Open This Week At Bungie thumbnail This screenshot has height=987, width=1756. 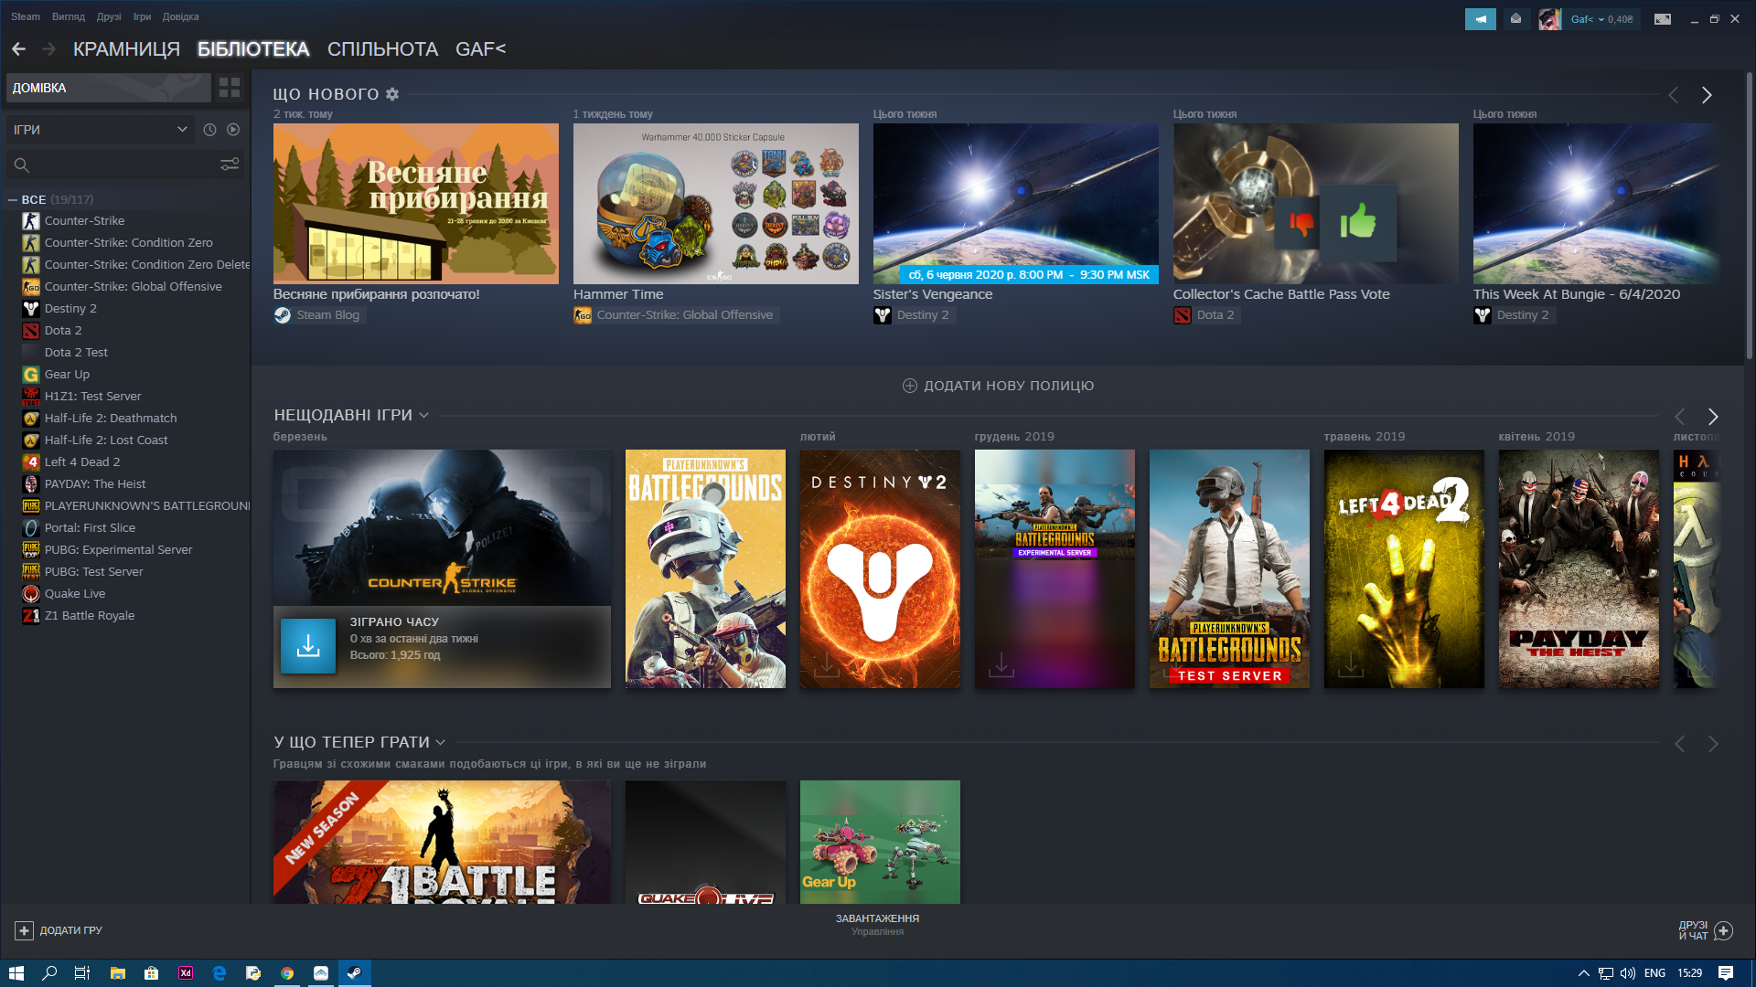(1597, 204)
